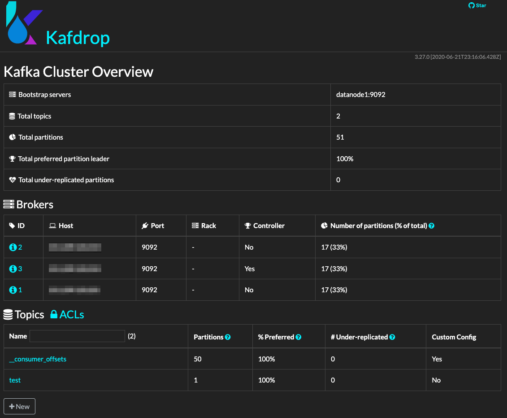Click the Brokers section server icon
Image resolution: width=507 pixels, height=418 pixels.
pyautogui.click(x=9, y=204)
